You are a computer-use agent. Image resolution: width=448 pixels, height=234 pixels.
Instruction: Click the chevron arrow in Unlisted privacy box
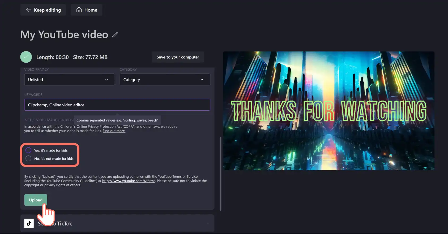tap(106, 80)
